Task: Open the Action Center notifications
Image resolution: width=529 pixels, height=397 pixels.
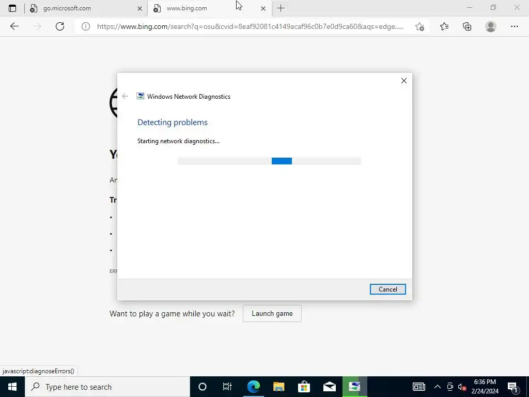Action: point(512,387)
